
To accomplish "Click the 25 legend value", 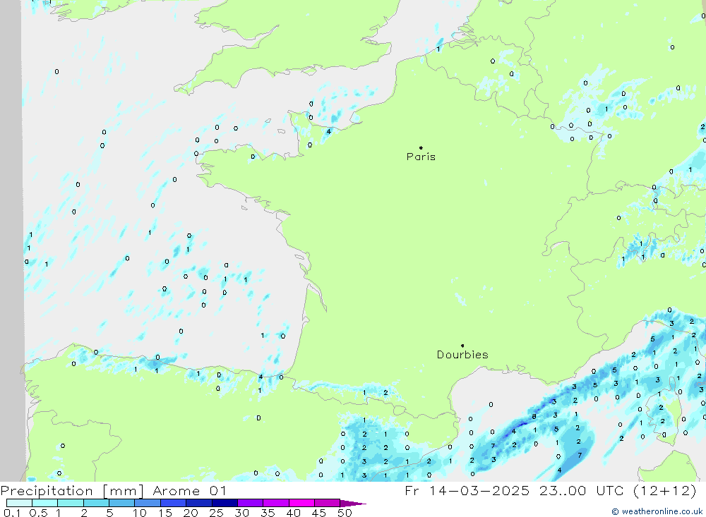I will tap(216, 513).
